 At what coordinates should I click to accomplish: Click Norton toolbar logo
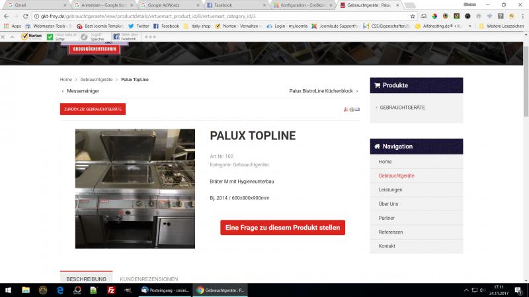[x=32, y=36]
